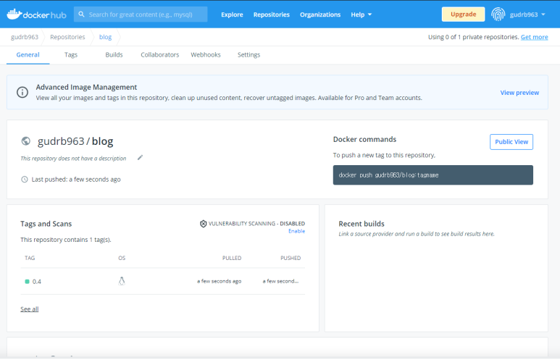Open the Explore page

pyautogui.click(x=232, y=14)
